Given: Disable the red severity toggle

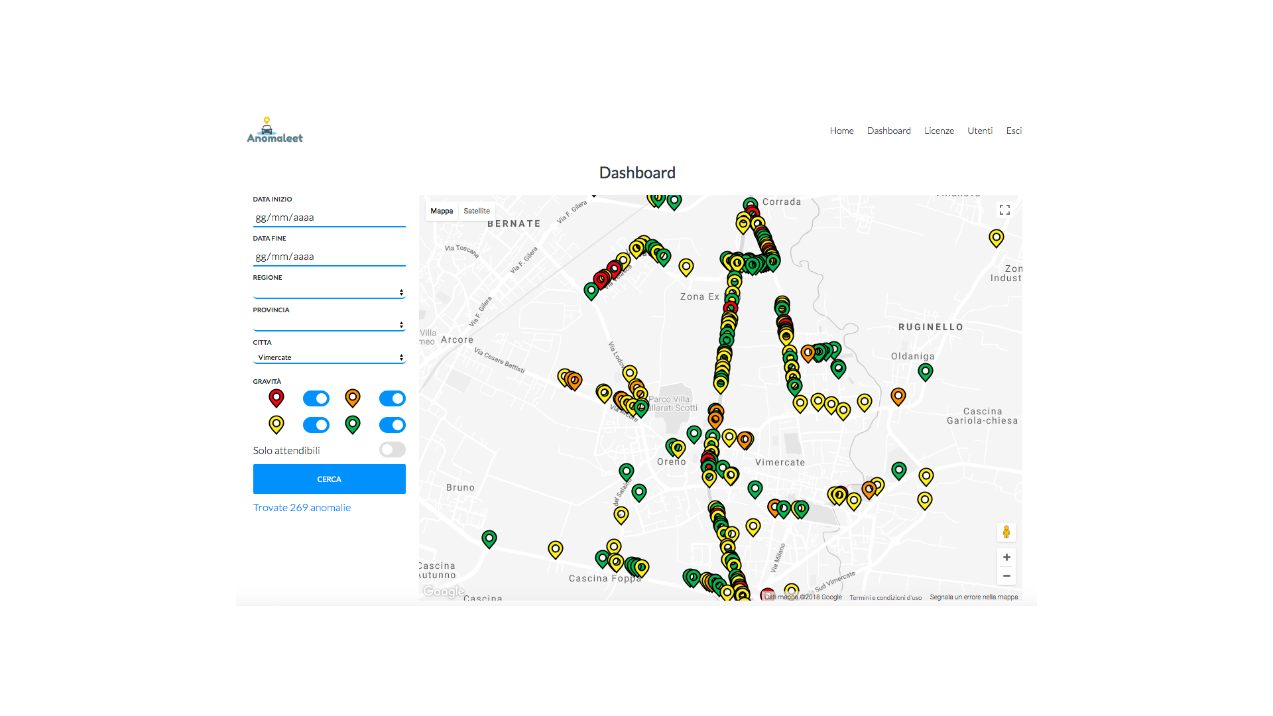Looking at the screenshot, I should point(316,398).
